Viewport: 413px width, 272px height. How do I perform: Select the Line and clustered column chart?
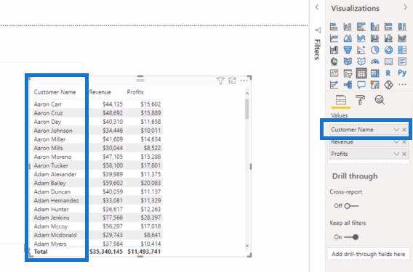[x=388, y=38]
